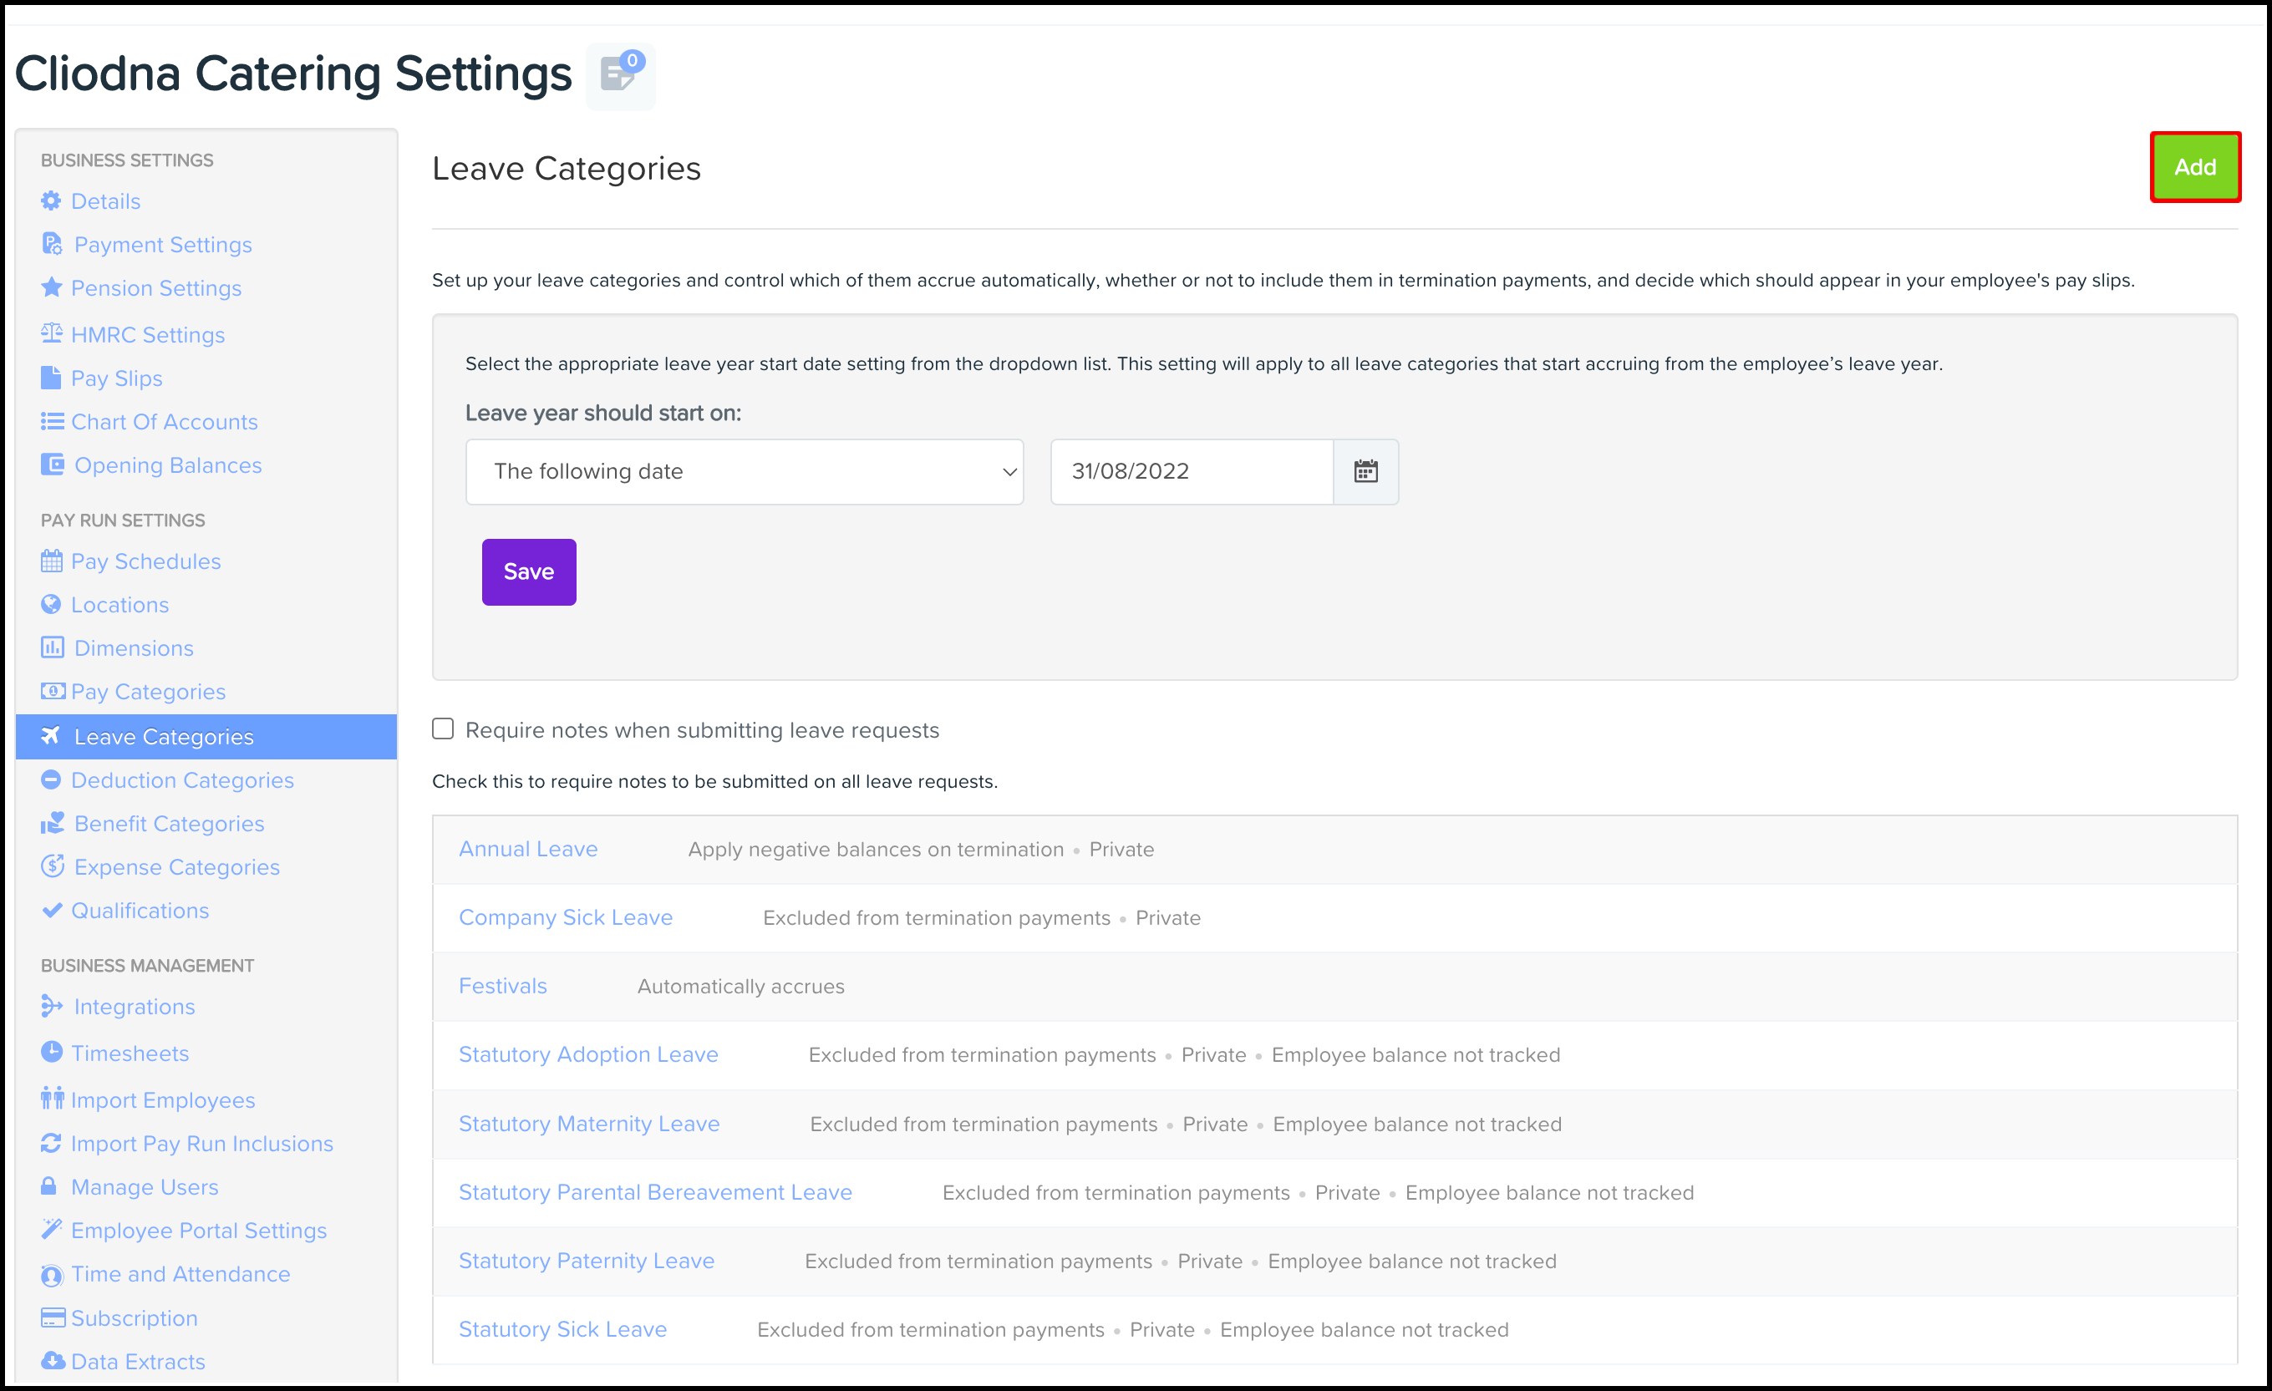The image size is (2272, 1391).
Task: Click the globe icon for Locations
Action: [52, 605]
